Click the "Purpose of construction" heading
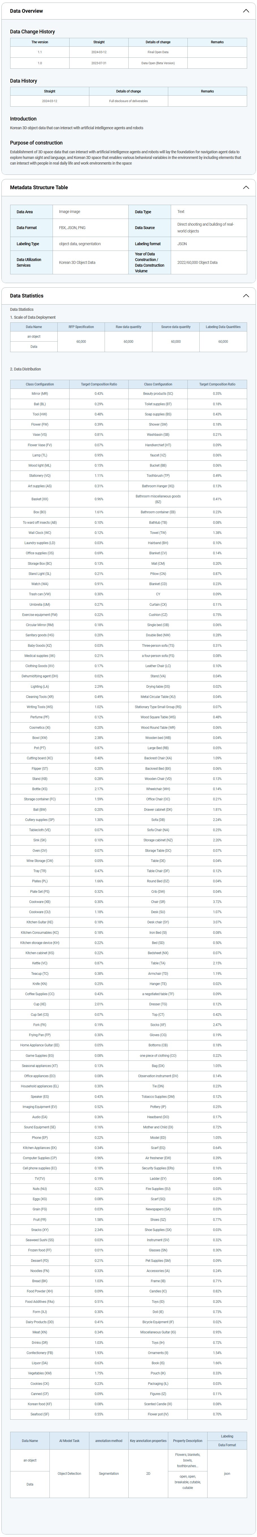Viewport: 257px width, 1537px height. tap(36, 143)
